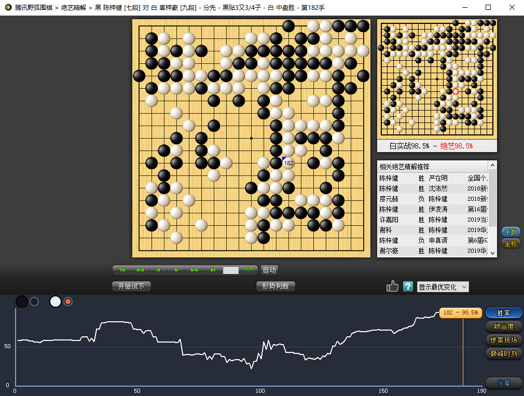Jump to the last move

[213, 270]
